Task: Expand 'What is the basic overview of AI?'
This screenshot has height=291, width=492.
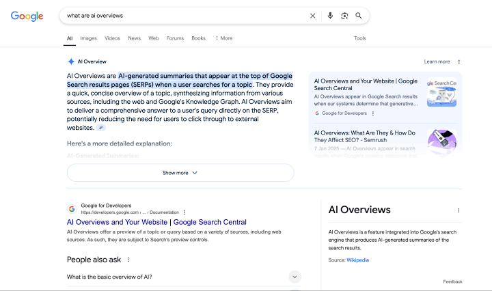Action: 295,277
